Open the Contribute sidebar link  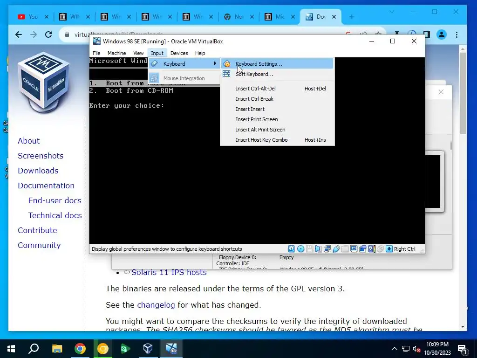(37, 230)
